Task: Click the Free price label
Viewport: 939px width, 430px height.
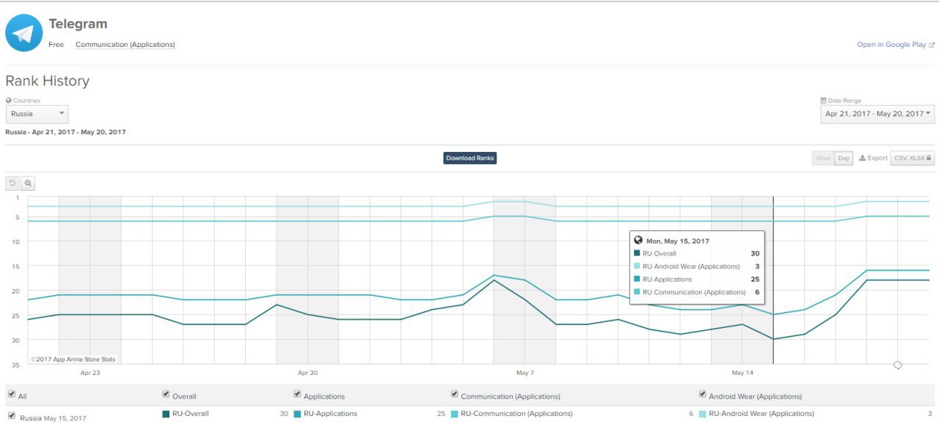Action: pos(56,45)
